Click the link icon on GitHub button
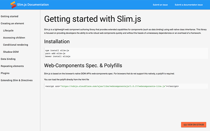 (x=185, y=125)
